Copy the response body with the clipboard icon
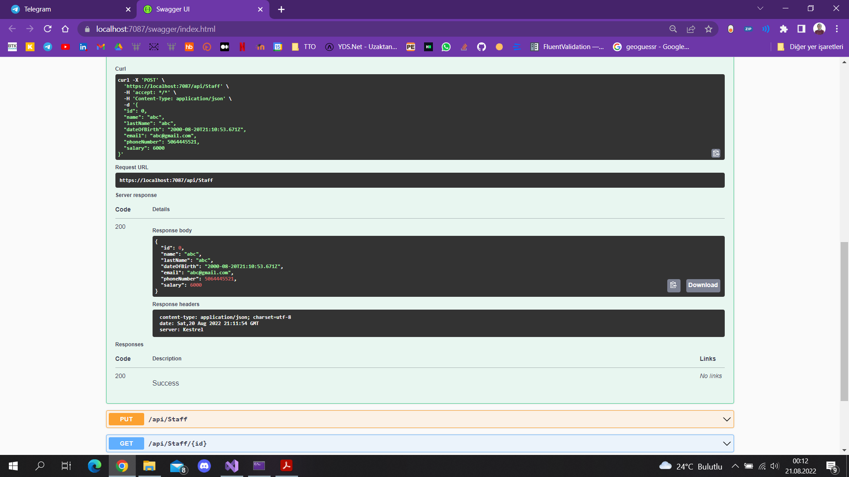This screenshot has height=477, width=849. (x=673, y=285)
